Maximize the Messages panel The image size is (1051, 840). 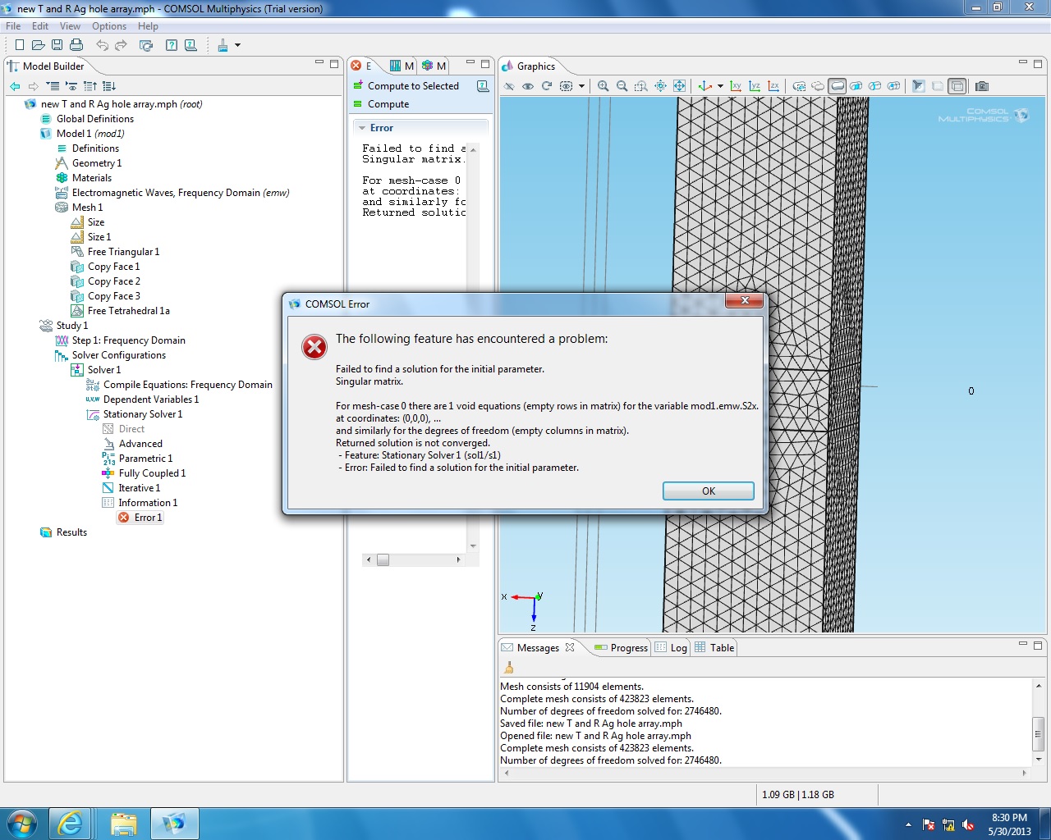tap(1038, 645)
